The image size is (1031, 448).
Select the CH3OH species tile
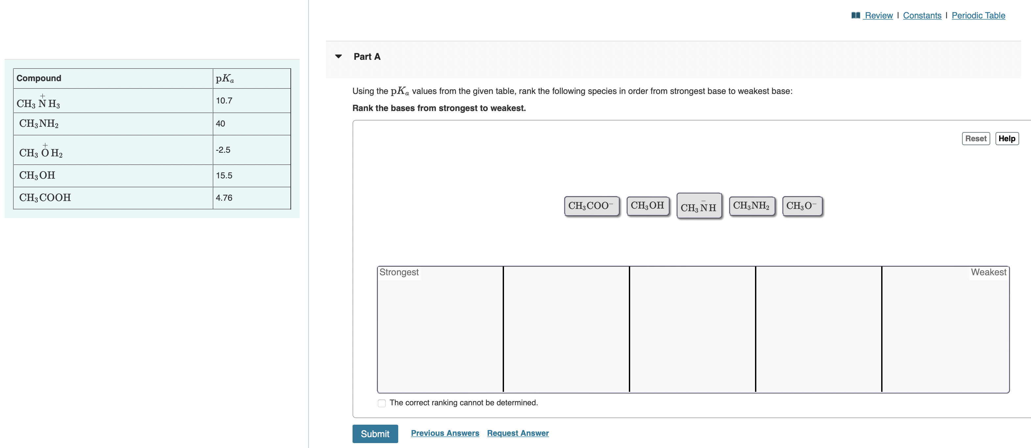pyautogui.click(x=648, y=206)
